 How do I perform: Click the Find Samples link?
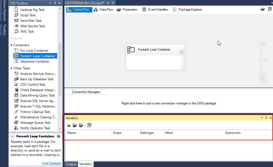click(x=52, y=163)
